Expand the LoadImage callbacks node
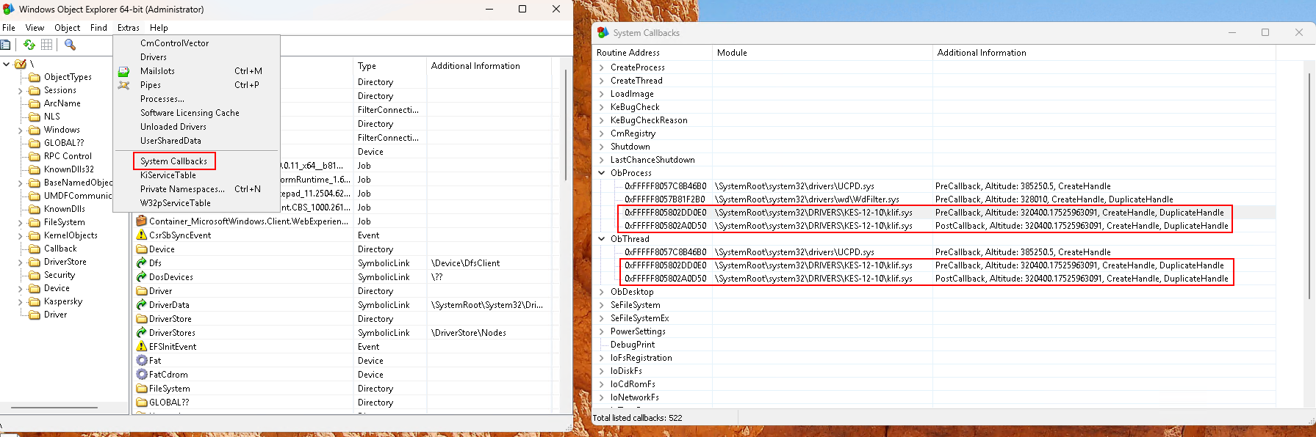 click(x=602, y=94)
